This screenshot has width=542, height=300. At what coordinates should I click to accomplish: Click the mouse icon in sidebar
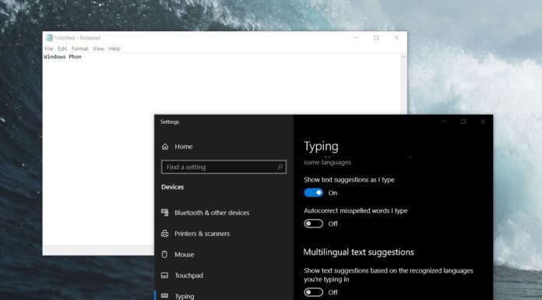[165, 255]
